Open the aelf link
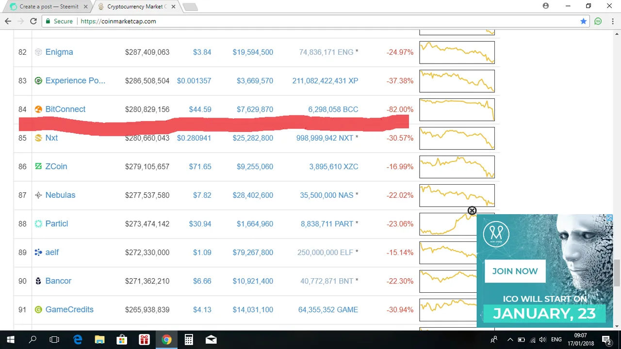Viewport: 621px width, 349px height. (x=52, y=252)
